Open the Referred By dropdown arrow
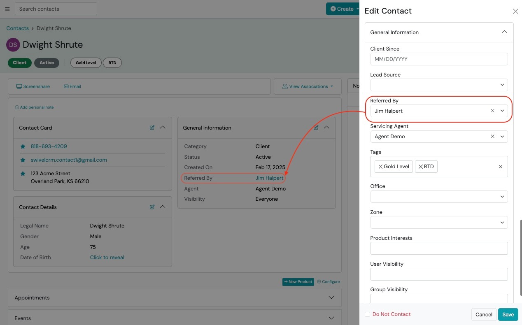Image resolution: width=522 pixels, height=325 pixels. tap(502, 111)
